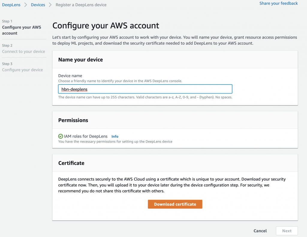Click the breadcrumb chevron after DeepLens

click(x=26, y=5)
